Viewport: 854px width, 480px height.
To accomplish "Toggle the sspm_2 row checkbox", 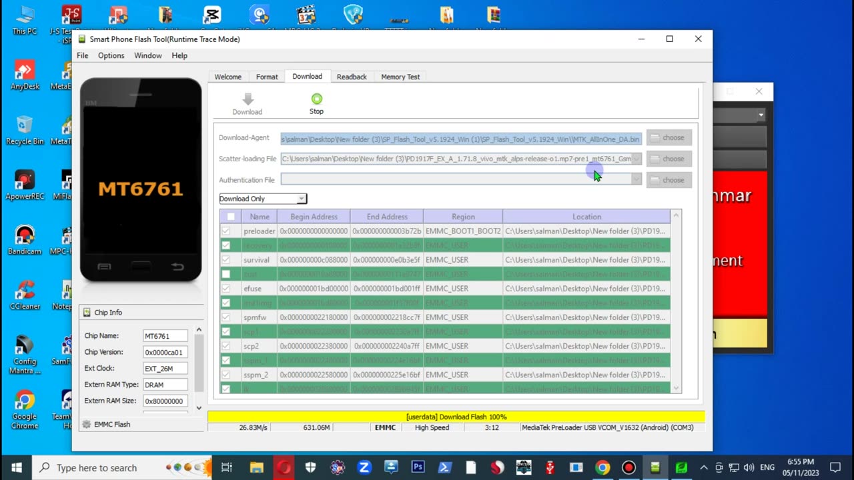I will 226,375.
